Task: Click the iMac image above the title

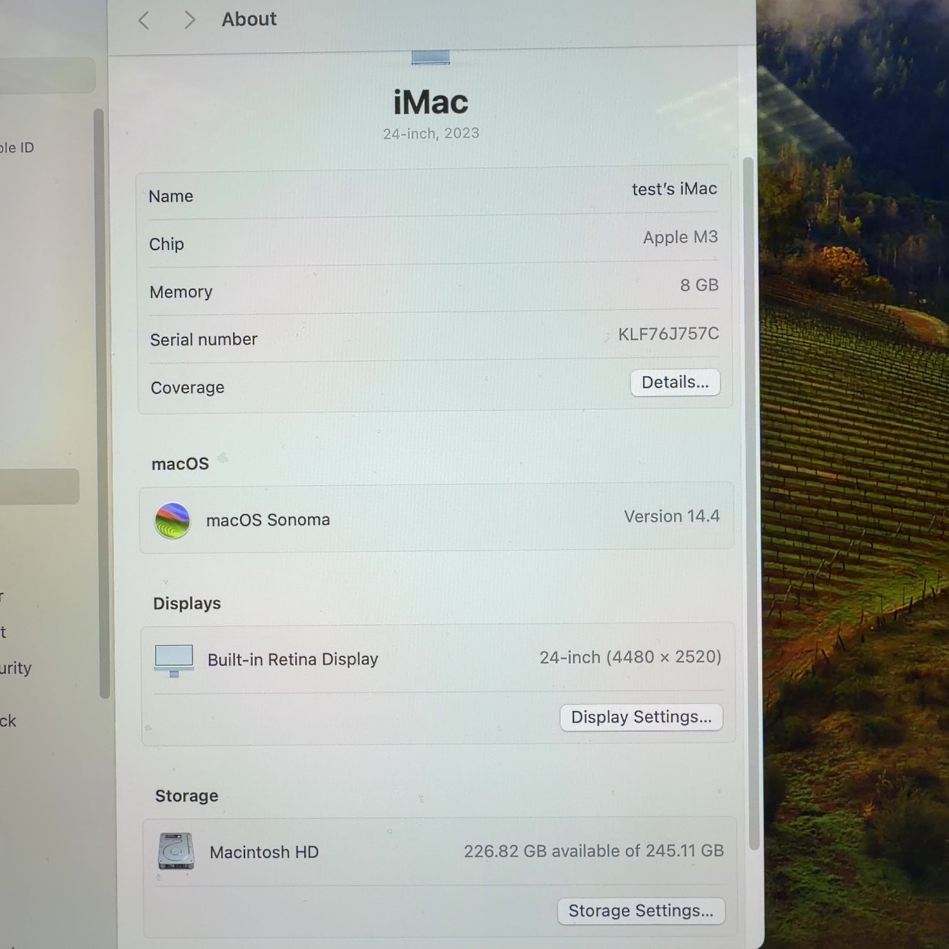Action: 430,58
